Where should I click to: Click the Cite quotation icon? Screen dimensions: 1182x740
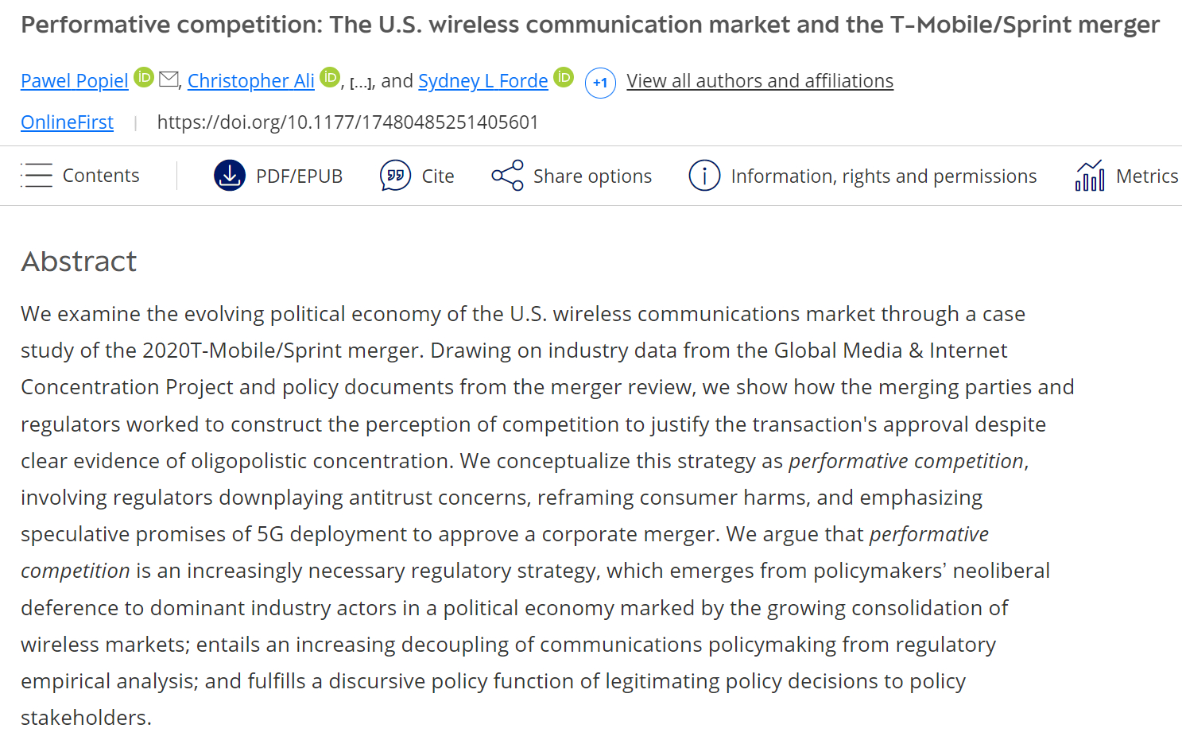pos(395,176)
